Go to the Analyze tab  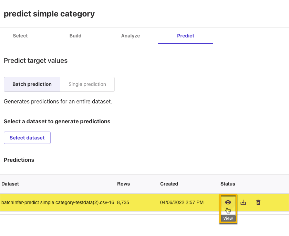[x=131, y=36]
